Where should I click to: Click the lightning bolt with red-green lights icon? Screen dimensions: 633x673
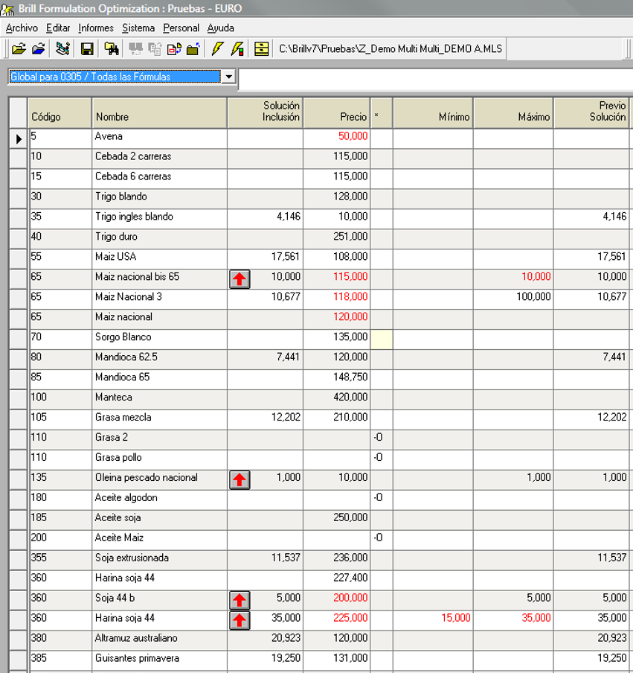(x=237, y=49)
